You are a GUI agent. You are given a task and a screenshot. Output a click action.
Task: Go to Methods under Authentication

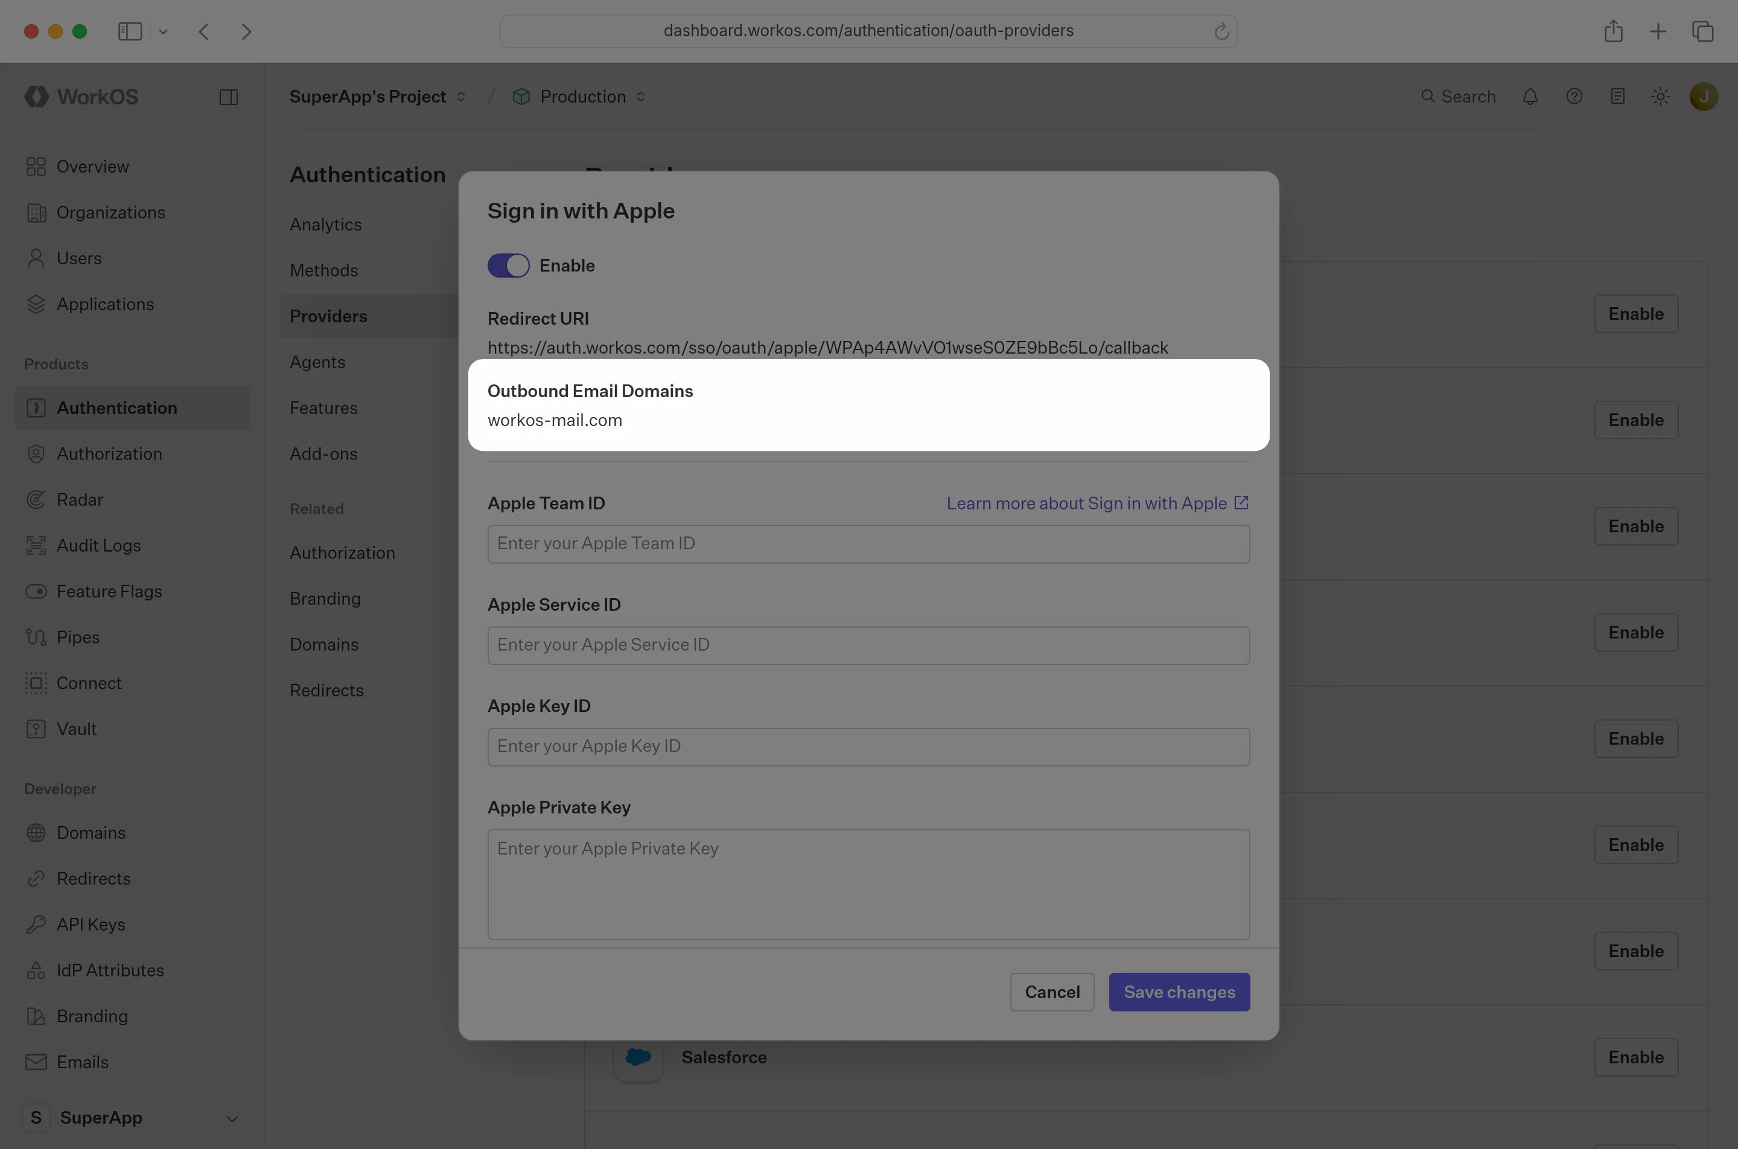click(x=324, y=270)
